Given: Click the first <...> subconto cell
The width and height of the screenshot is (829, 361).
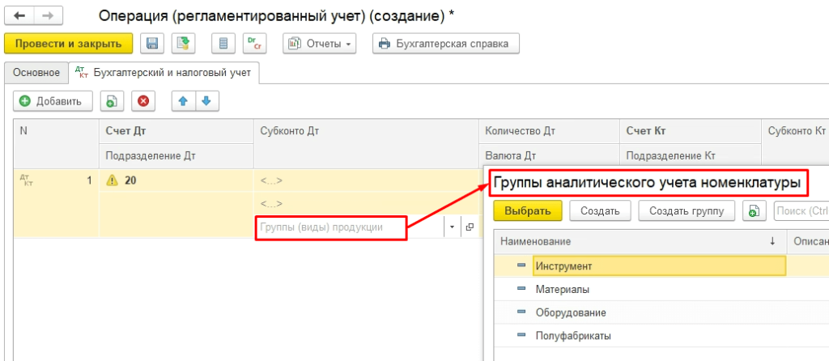Looking at the screenshot, I should click(x=367, y=180).
